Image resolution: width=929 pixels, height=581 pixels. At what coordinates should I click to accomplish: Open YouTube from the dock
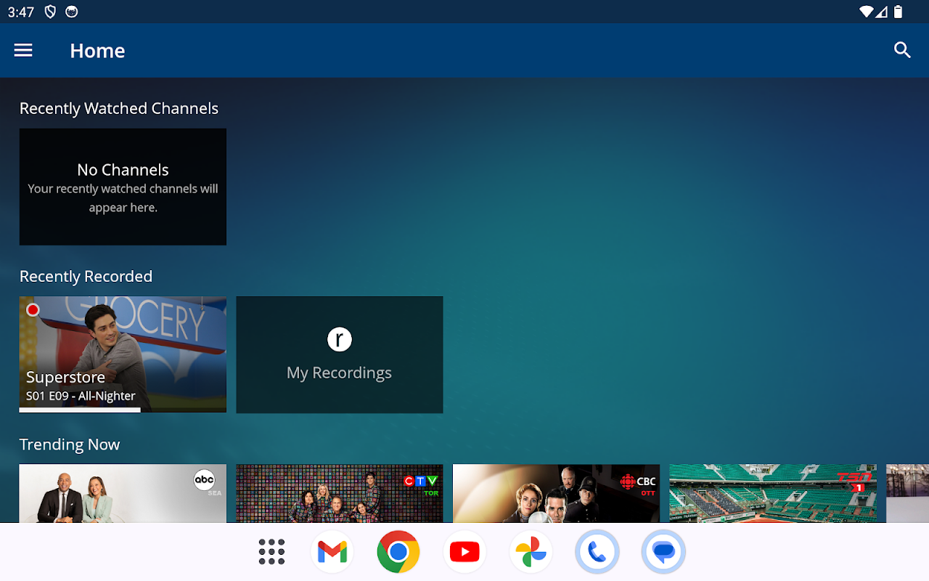(464, 552)
